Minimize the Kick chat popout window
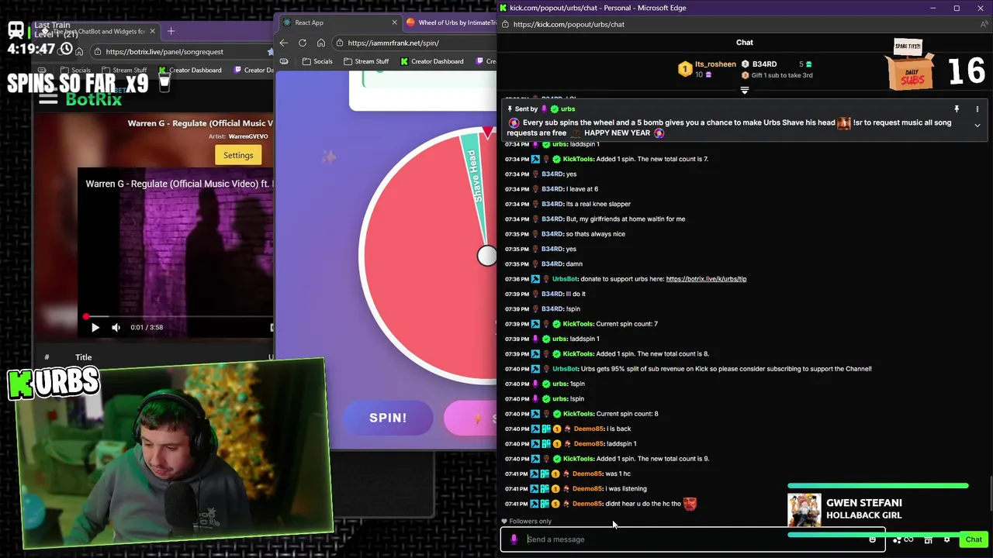This screenshot has width=993, height=558. pos(934,8)
